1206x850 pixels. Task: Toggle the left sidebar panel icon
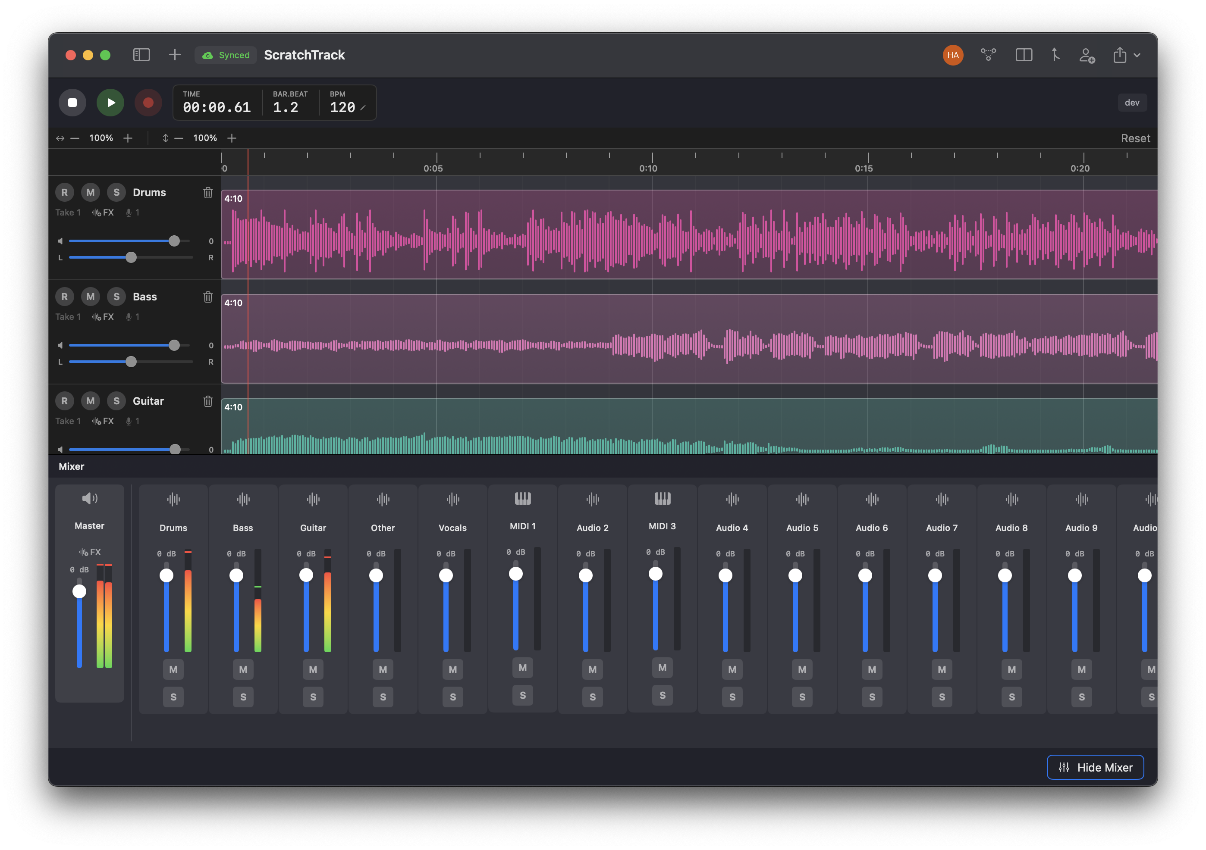(x=141, y=55)
